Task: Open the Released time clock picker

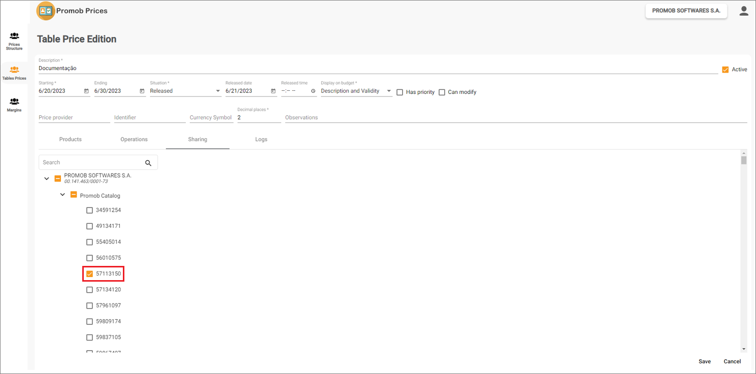Action: 313,91
